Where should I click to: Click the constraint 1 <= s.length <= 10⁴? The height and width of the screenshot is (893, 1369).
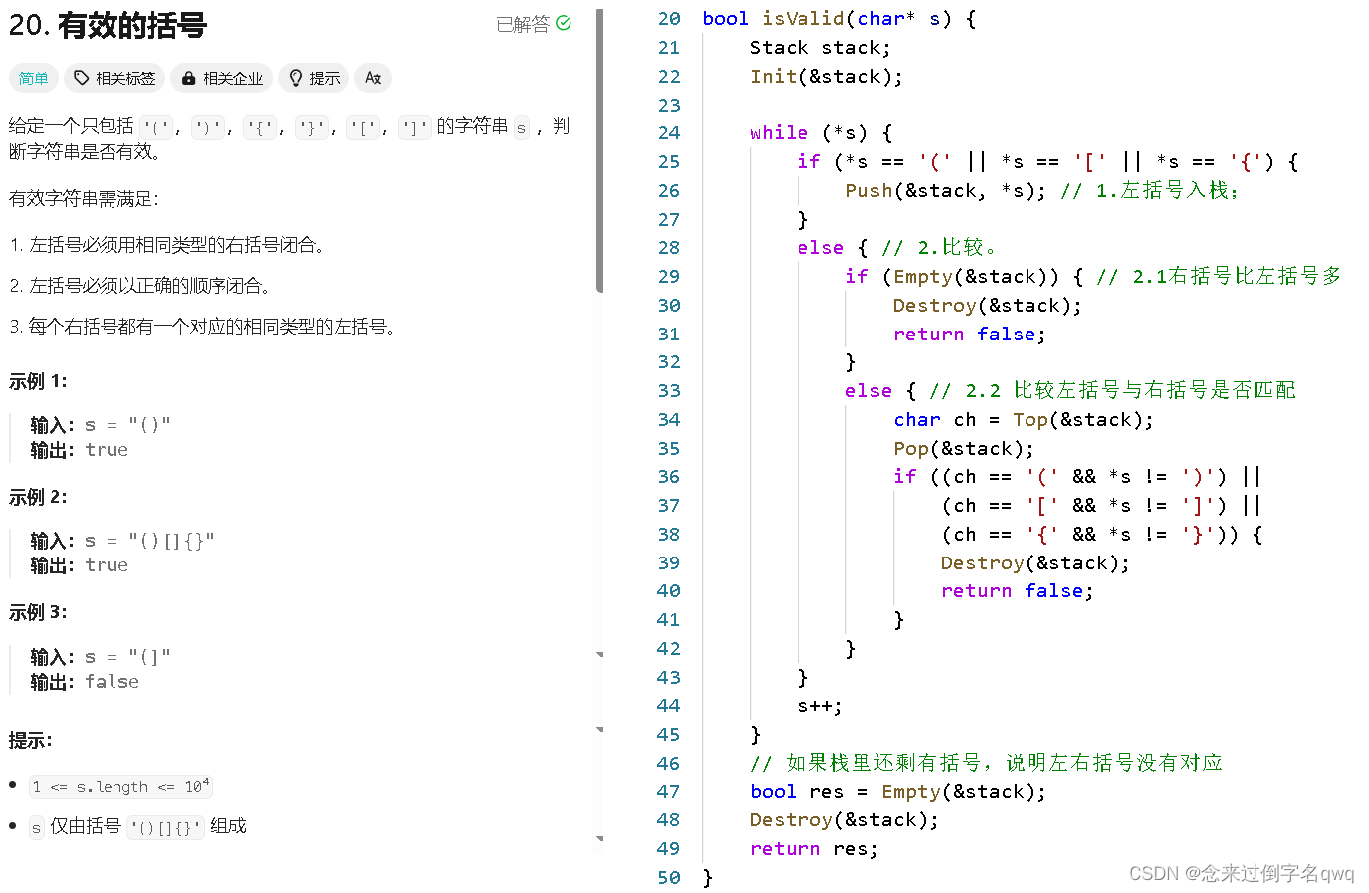120,786
